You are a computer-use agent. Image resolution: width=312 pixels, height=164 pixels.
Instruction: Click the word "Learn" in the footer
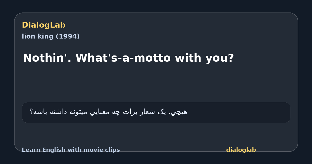pos(31,150)
